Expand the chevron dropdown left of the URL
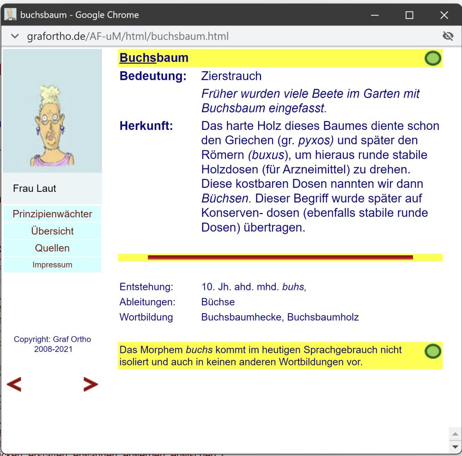 pyautogui.click(x=15, y=36)
